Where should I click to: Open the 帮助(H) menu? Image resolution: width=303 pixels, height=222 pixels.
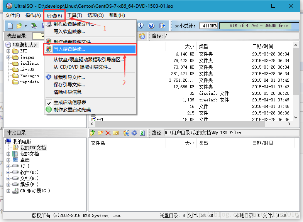point(117,15)
